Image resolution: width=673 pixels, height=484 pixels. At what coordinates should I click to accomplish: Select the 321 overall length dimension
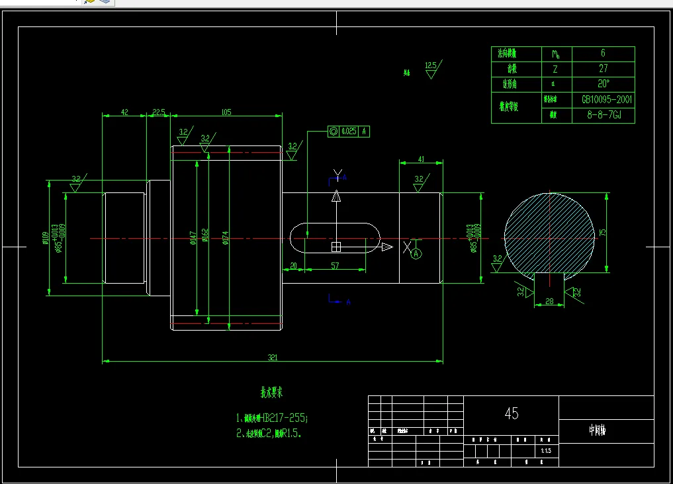pyautogui.click(x=273, y=357)
